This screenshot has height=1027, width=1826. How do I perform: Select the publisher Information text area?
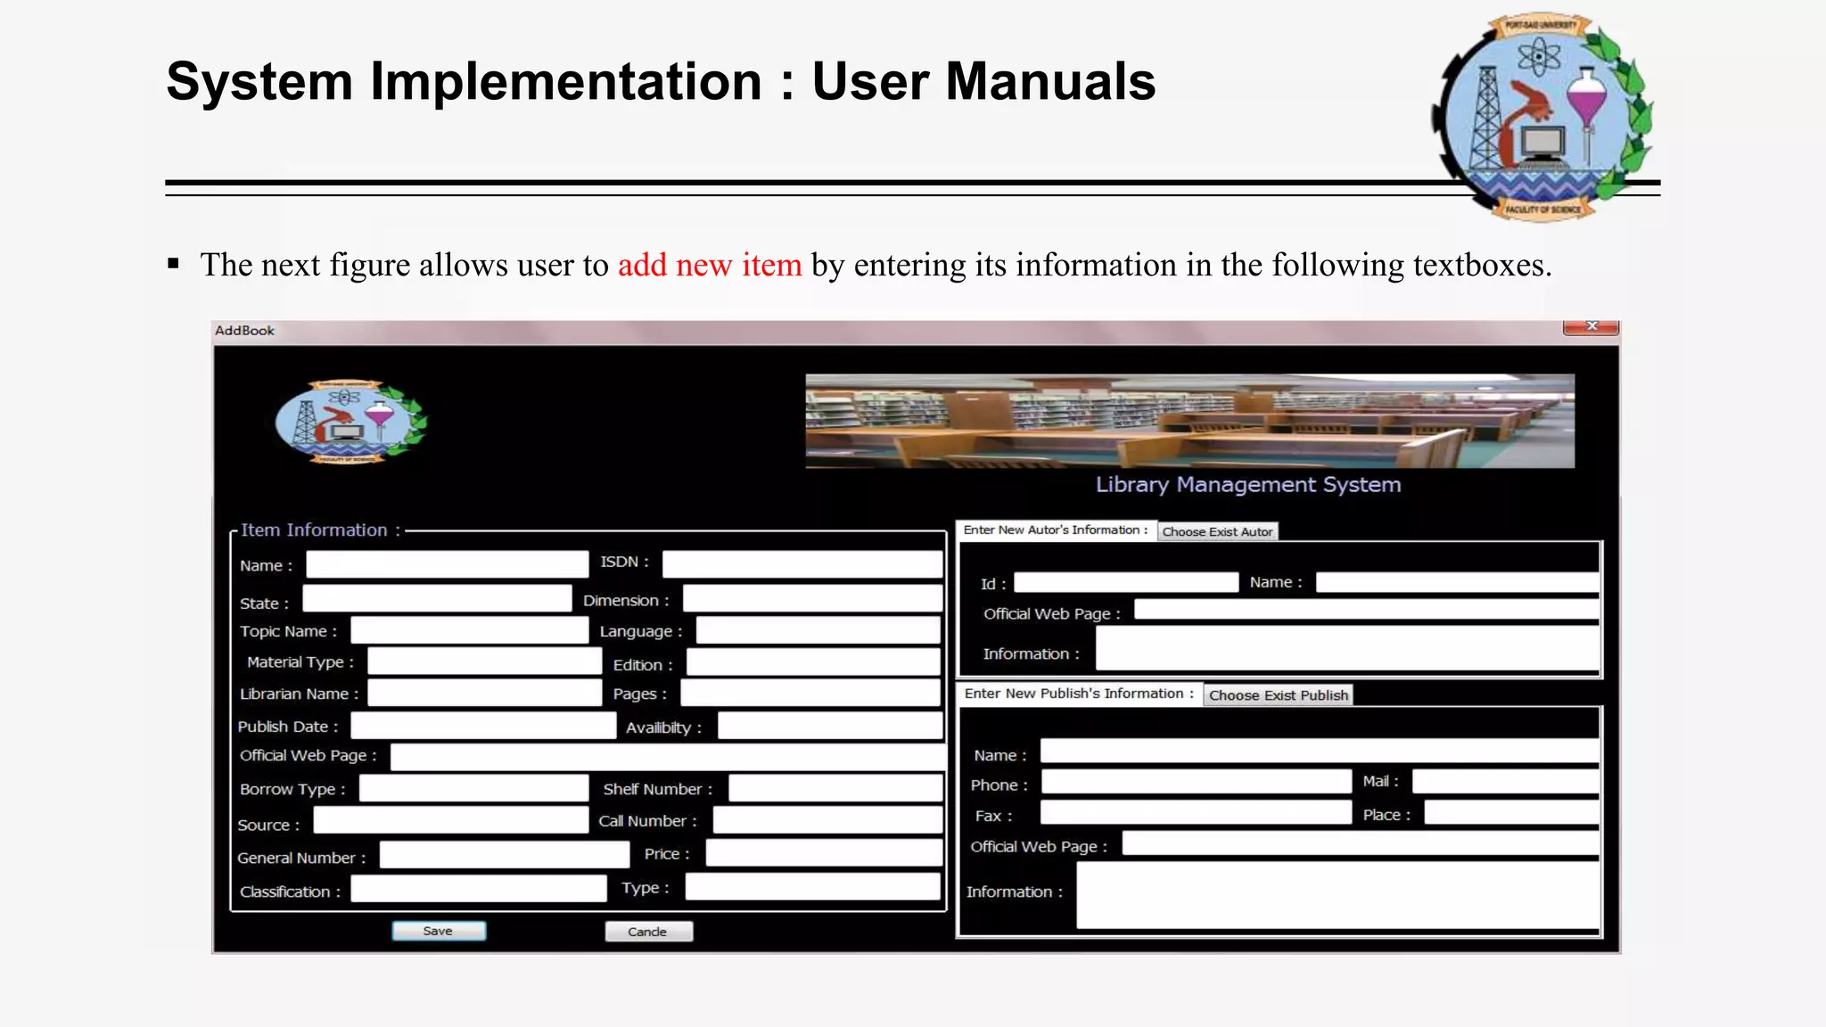1337,895
